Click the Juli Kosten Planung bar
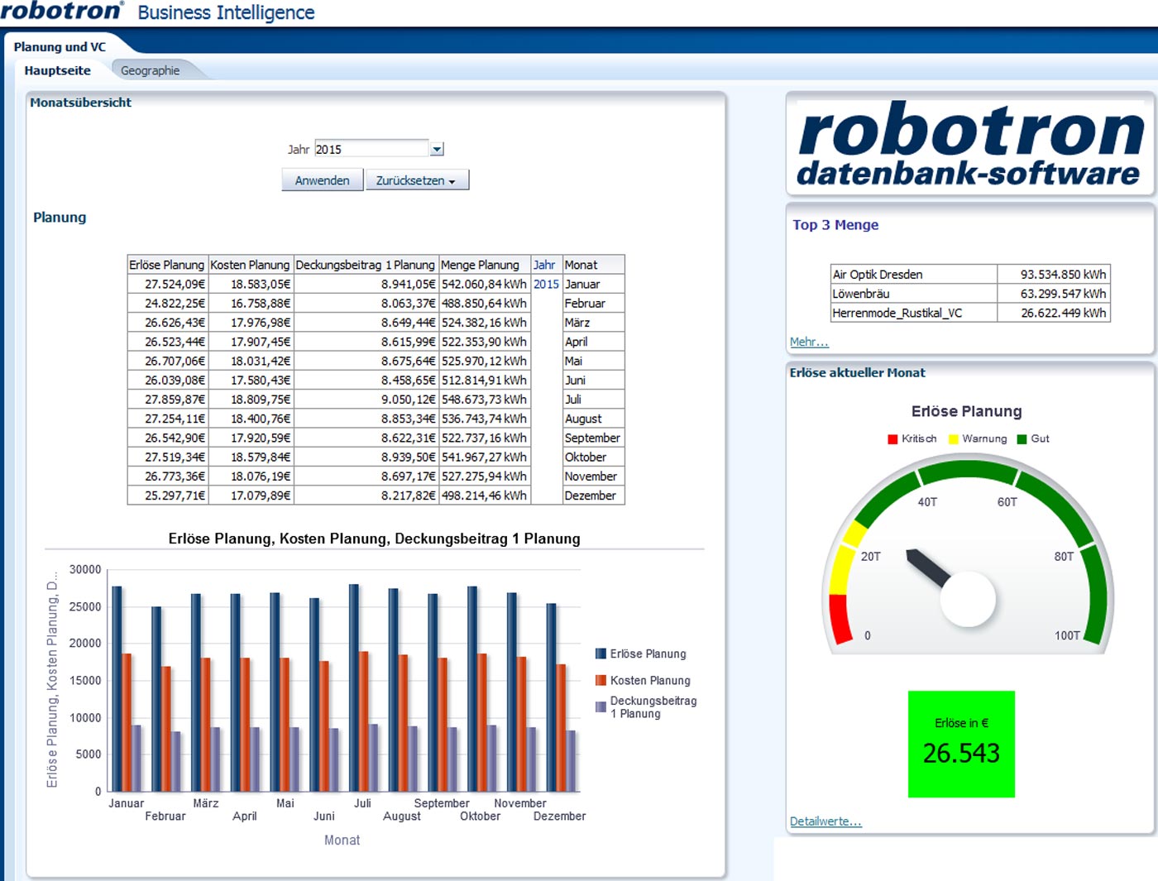 364,721
